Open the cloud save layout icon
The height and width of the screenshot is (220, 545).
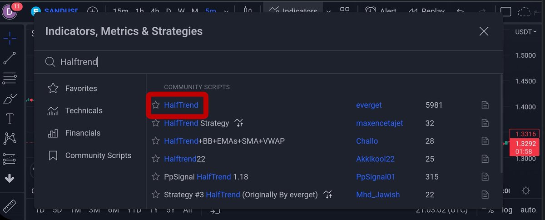click(x=525, y=11)
